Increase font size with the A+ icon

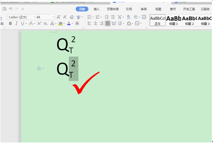click(59, 17)
